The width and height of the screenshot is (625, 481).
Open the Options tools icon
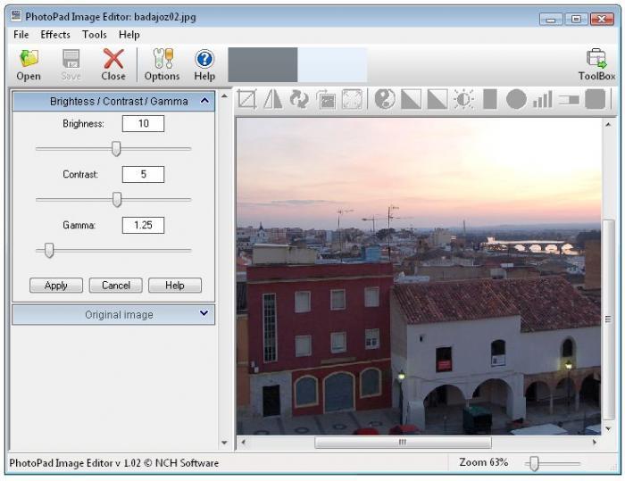click(x=163, y=59)
